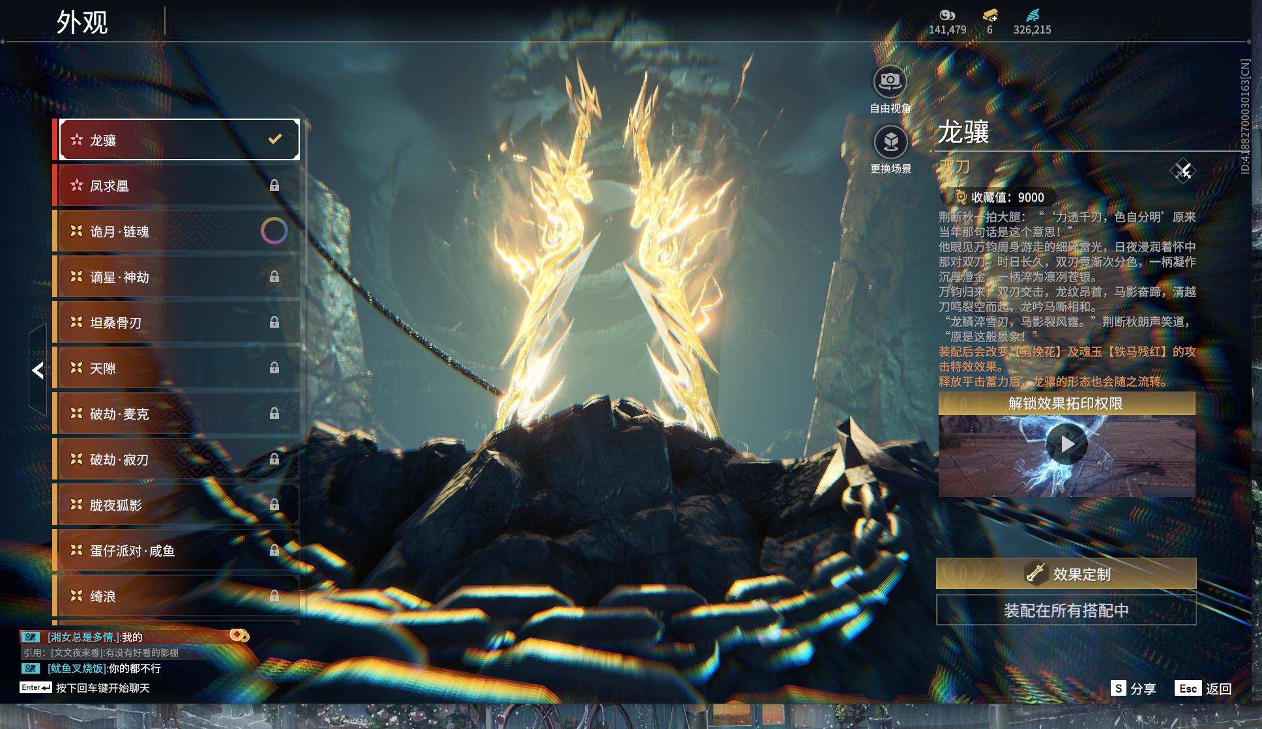Click the rarity icon beside 诡月·链魂
The image size is (1262, 729).
(77, 231)
